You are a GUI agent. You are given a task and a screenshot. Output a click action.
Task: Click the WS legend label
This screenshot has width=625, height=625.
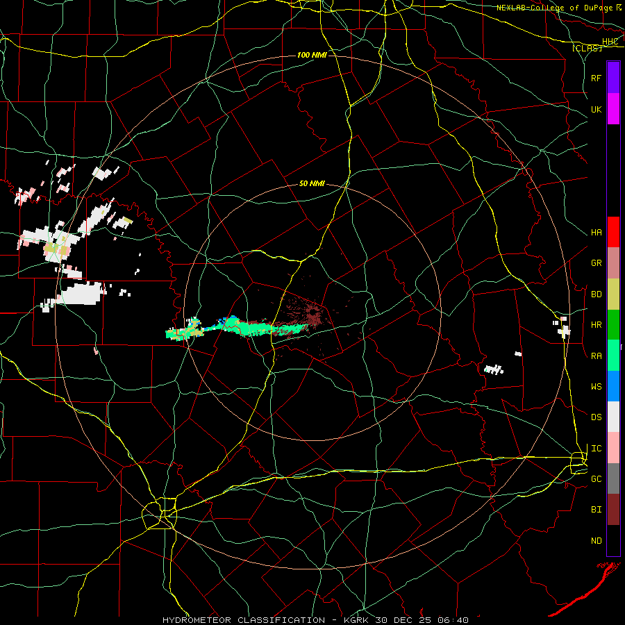point(596,387)
